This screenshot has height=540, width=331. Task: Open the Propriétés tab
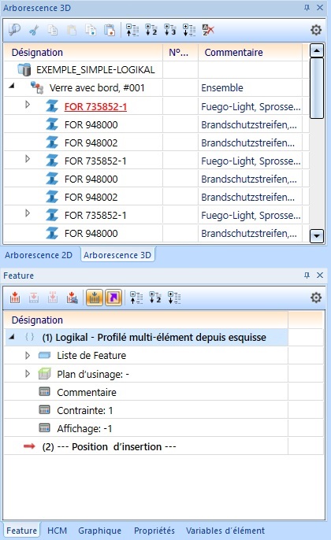(154, 531)
